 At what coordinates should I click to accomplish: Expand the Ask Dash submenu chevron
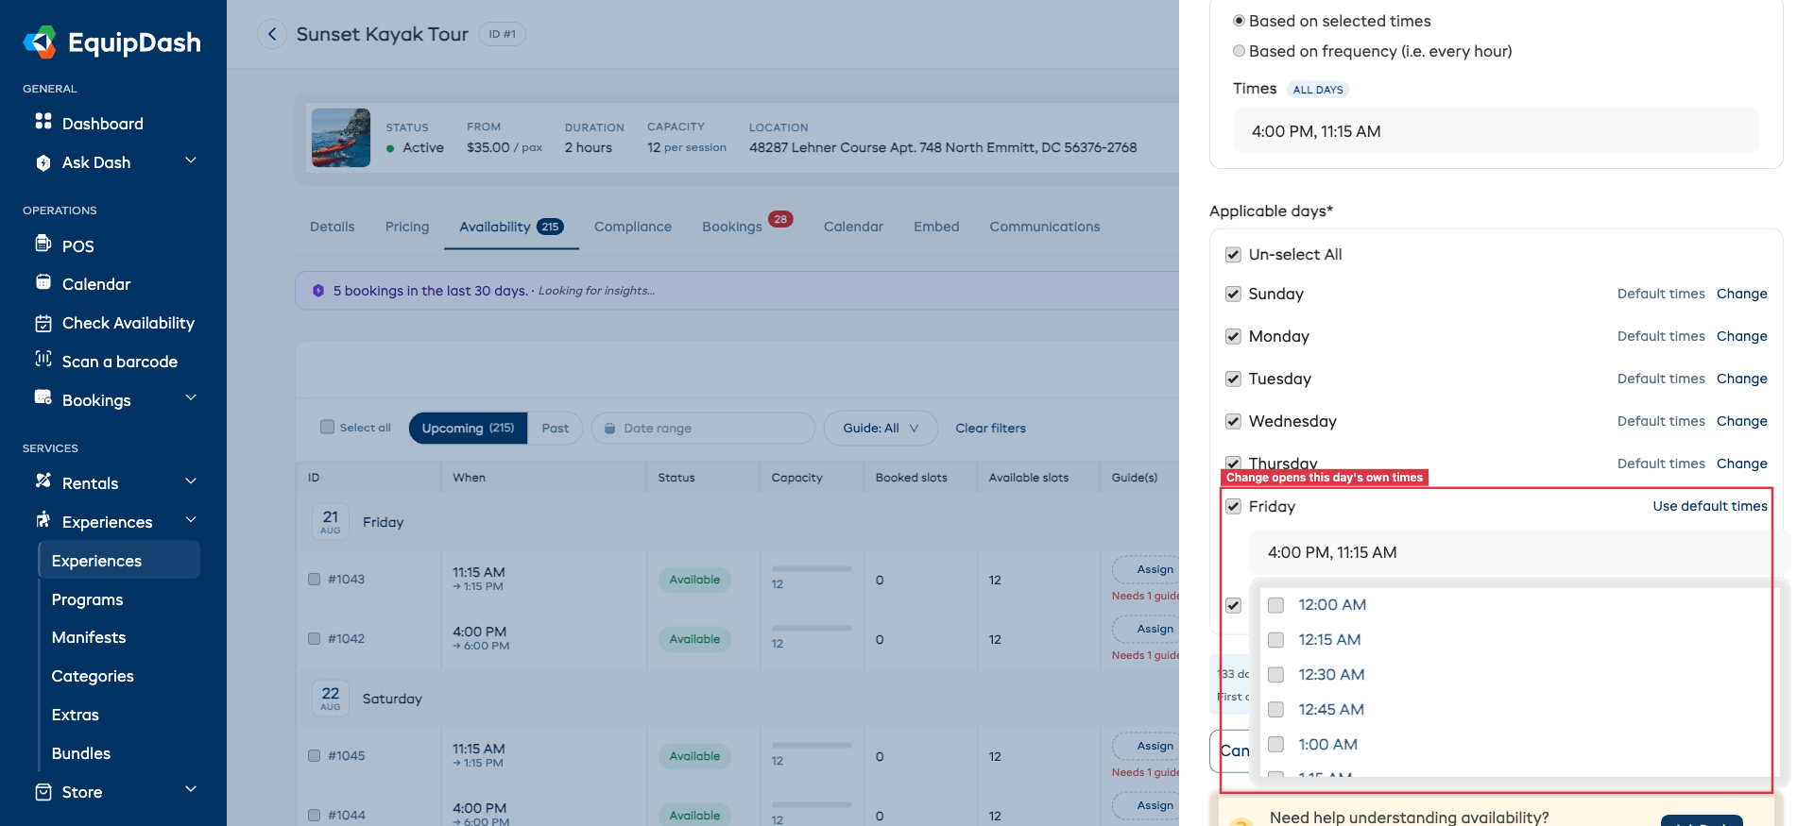(191, 160)
